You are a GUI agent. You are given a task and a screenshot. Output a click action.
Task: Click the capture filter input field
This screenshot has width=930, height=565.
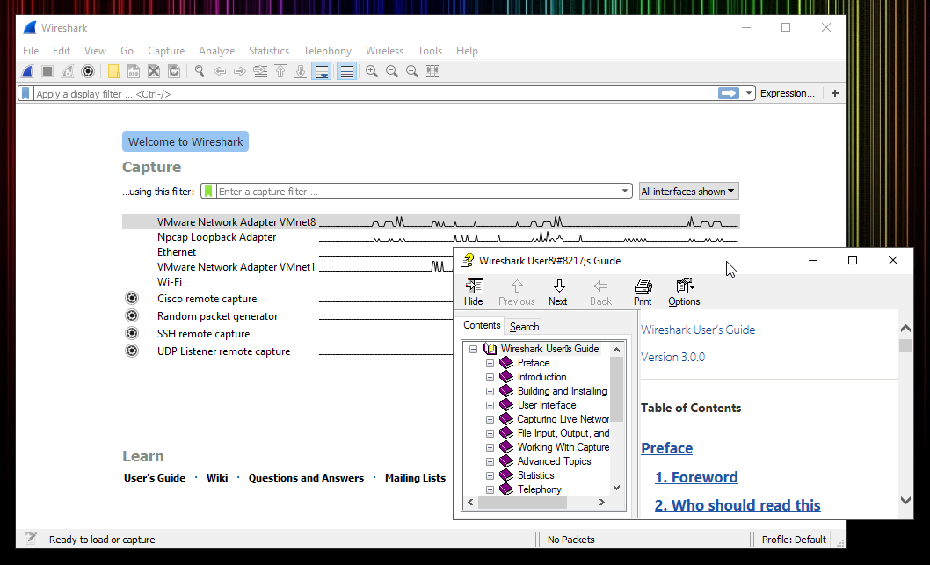[x=418, y=192]
